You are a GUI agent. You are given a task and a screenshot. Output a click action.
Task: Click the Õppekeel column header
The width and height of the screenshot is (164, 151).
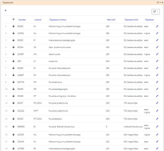pyautogui.click(x=149, y=20)
